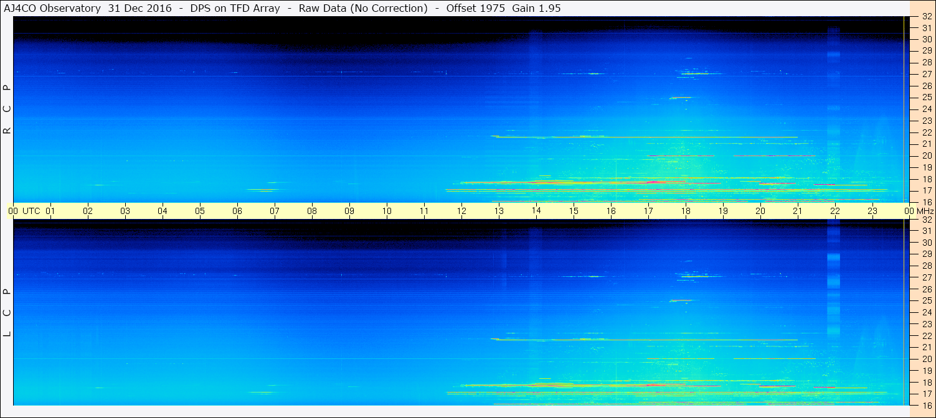This screenshot has height=418, width=936.
Task: Select the '31 Dec 2016' date text
Action: click(139, 8)
